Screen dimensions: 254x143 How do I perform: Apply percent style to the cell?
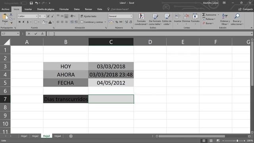pyautogui.click(x=117, y=22)
